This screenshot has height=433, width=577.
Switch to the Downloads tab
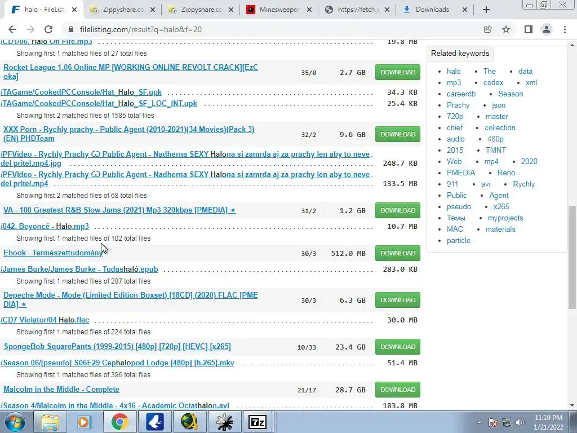[432, 10]
